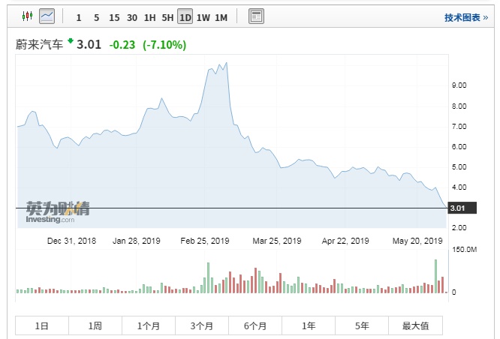Screen dimensions: 500x339
Task: Open the news display icon
Action: (256, 16)
